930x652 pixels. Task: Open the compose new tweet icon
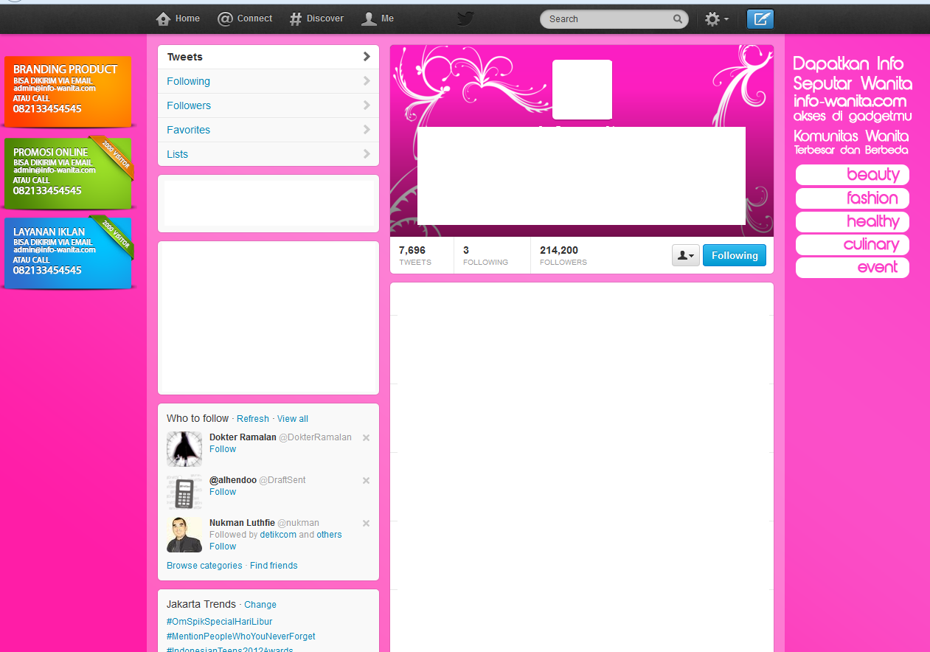coord(760,18)
